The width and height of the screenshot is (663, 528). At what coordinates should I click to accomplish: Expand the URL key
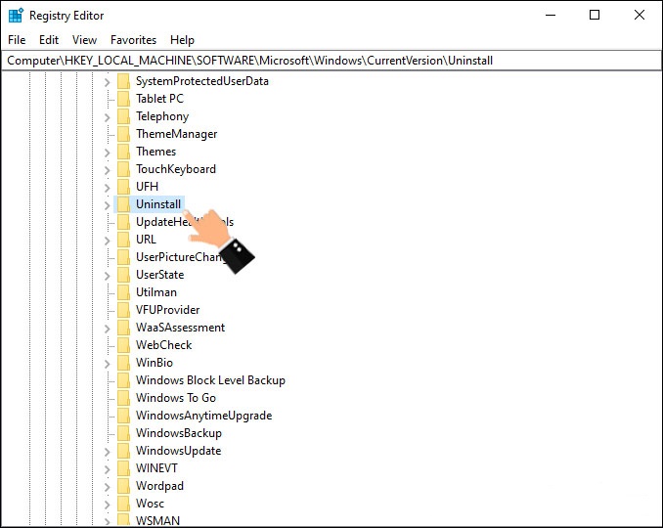click(x=107, y=241)
